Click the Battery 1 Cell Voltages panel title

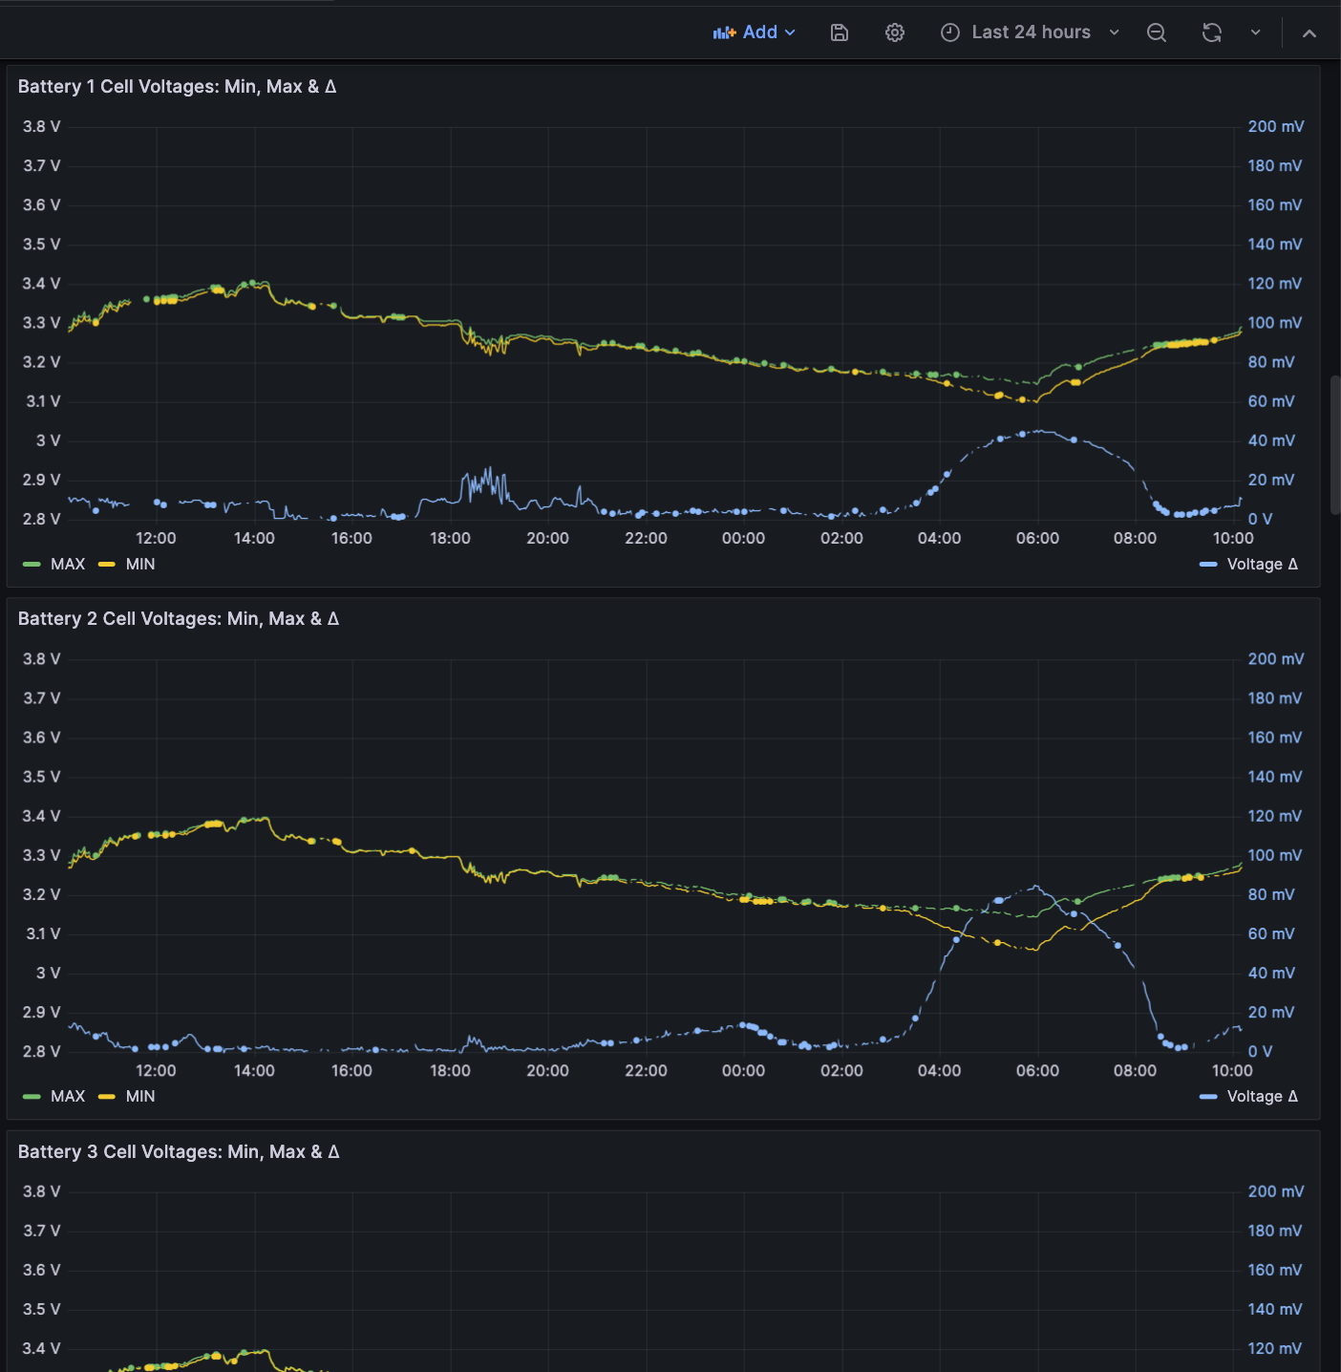(x=177, y=87)
